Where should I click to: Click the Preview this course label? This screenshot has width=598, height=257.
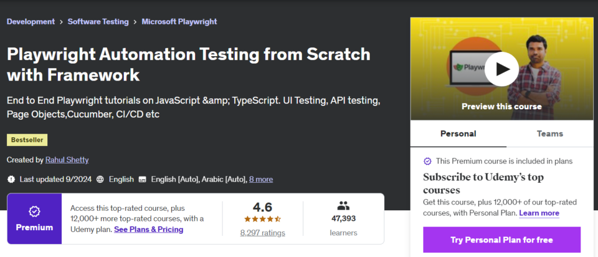(502, 106)
